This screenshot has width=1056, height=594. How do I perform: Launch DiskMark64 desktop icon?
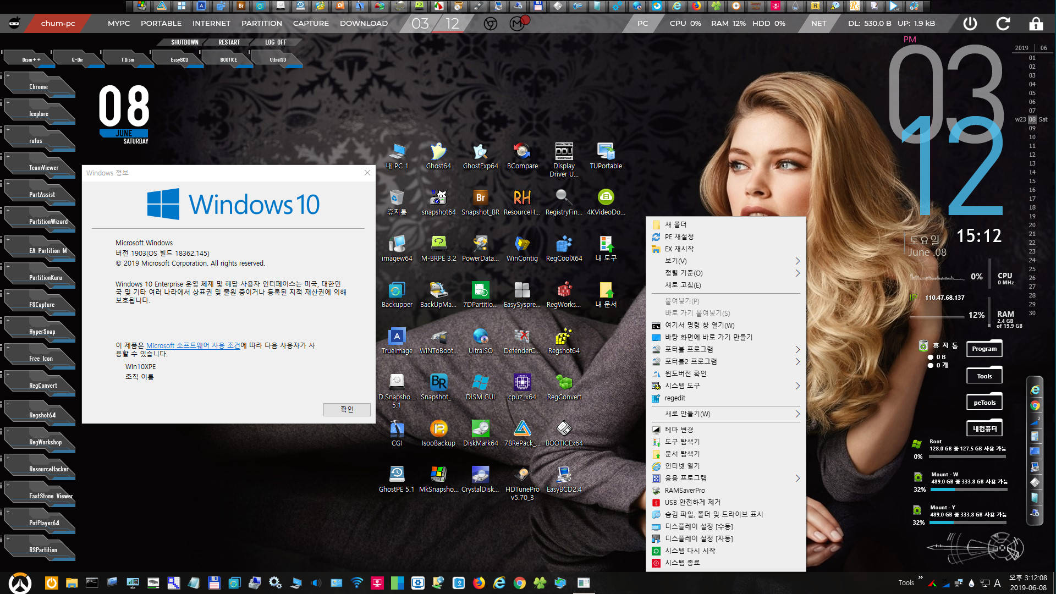480,433
